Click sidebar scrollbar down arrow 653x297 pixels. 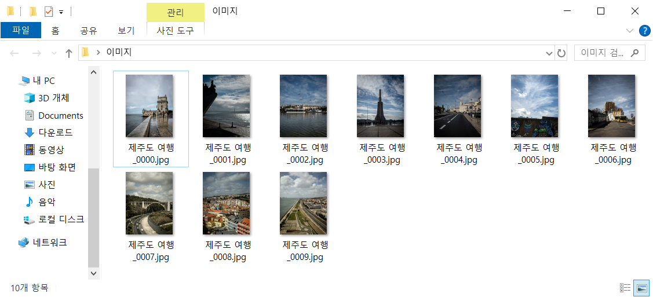click(94, 273)
